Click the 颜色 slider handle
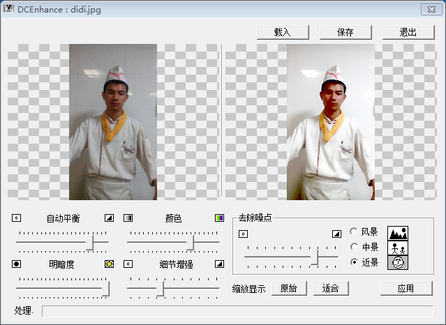The image size is (446, 325). [x=191, y=242]
